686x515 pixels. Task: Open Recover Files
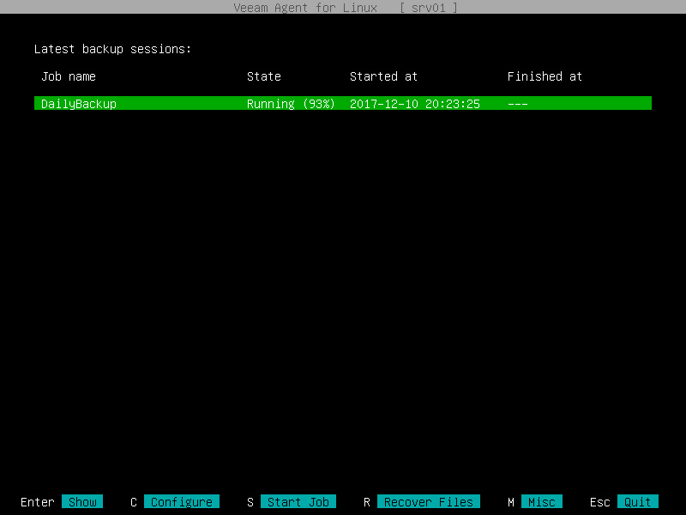coord(428,501)
